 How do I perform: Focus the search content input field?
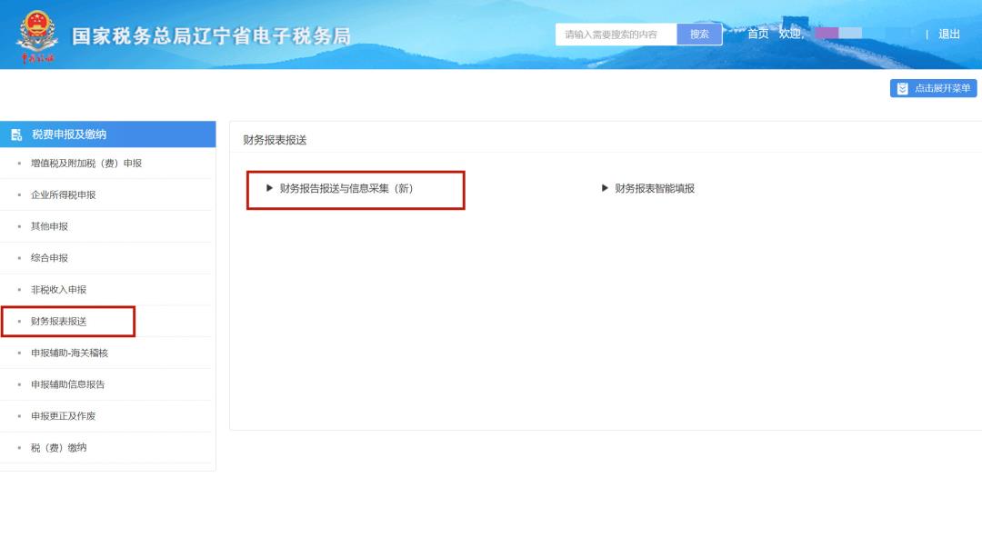point(616,35)
